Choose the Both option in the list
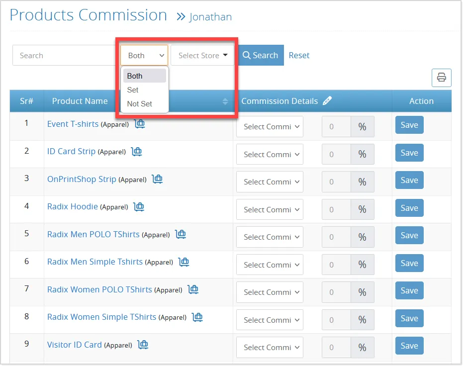Viewport: 464px width, 367px height. [145, 76]
